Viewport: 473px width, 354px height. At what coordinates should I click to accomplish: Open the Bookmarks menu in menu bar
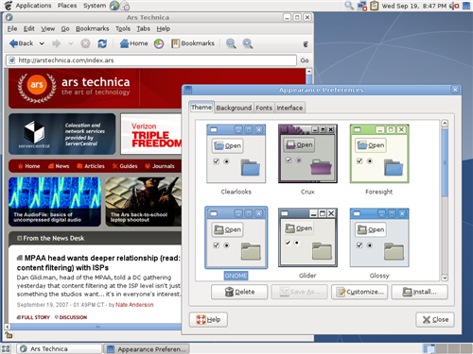(x=93, y=28)
